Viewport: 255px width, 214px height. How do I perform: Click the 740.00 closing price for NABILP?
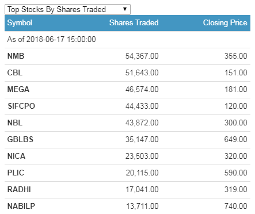(236, 207)
